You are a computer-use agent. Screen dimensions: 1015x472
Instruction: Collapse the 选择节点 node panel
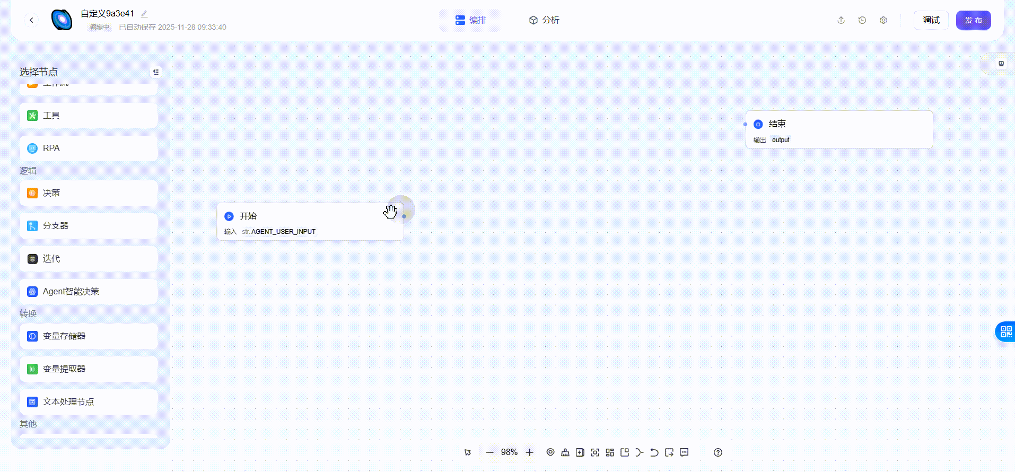pos(156,72)
